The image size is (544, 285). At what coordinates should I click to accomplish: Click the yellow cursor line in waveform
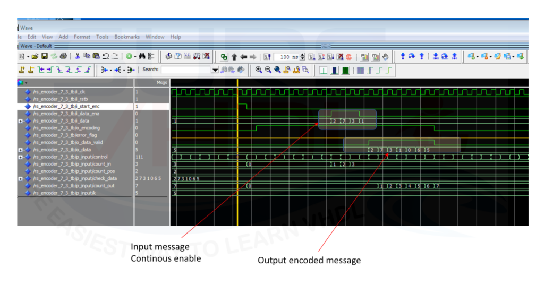tap(237, 152)
